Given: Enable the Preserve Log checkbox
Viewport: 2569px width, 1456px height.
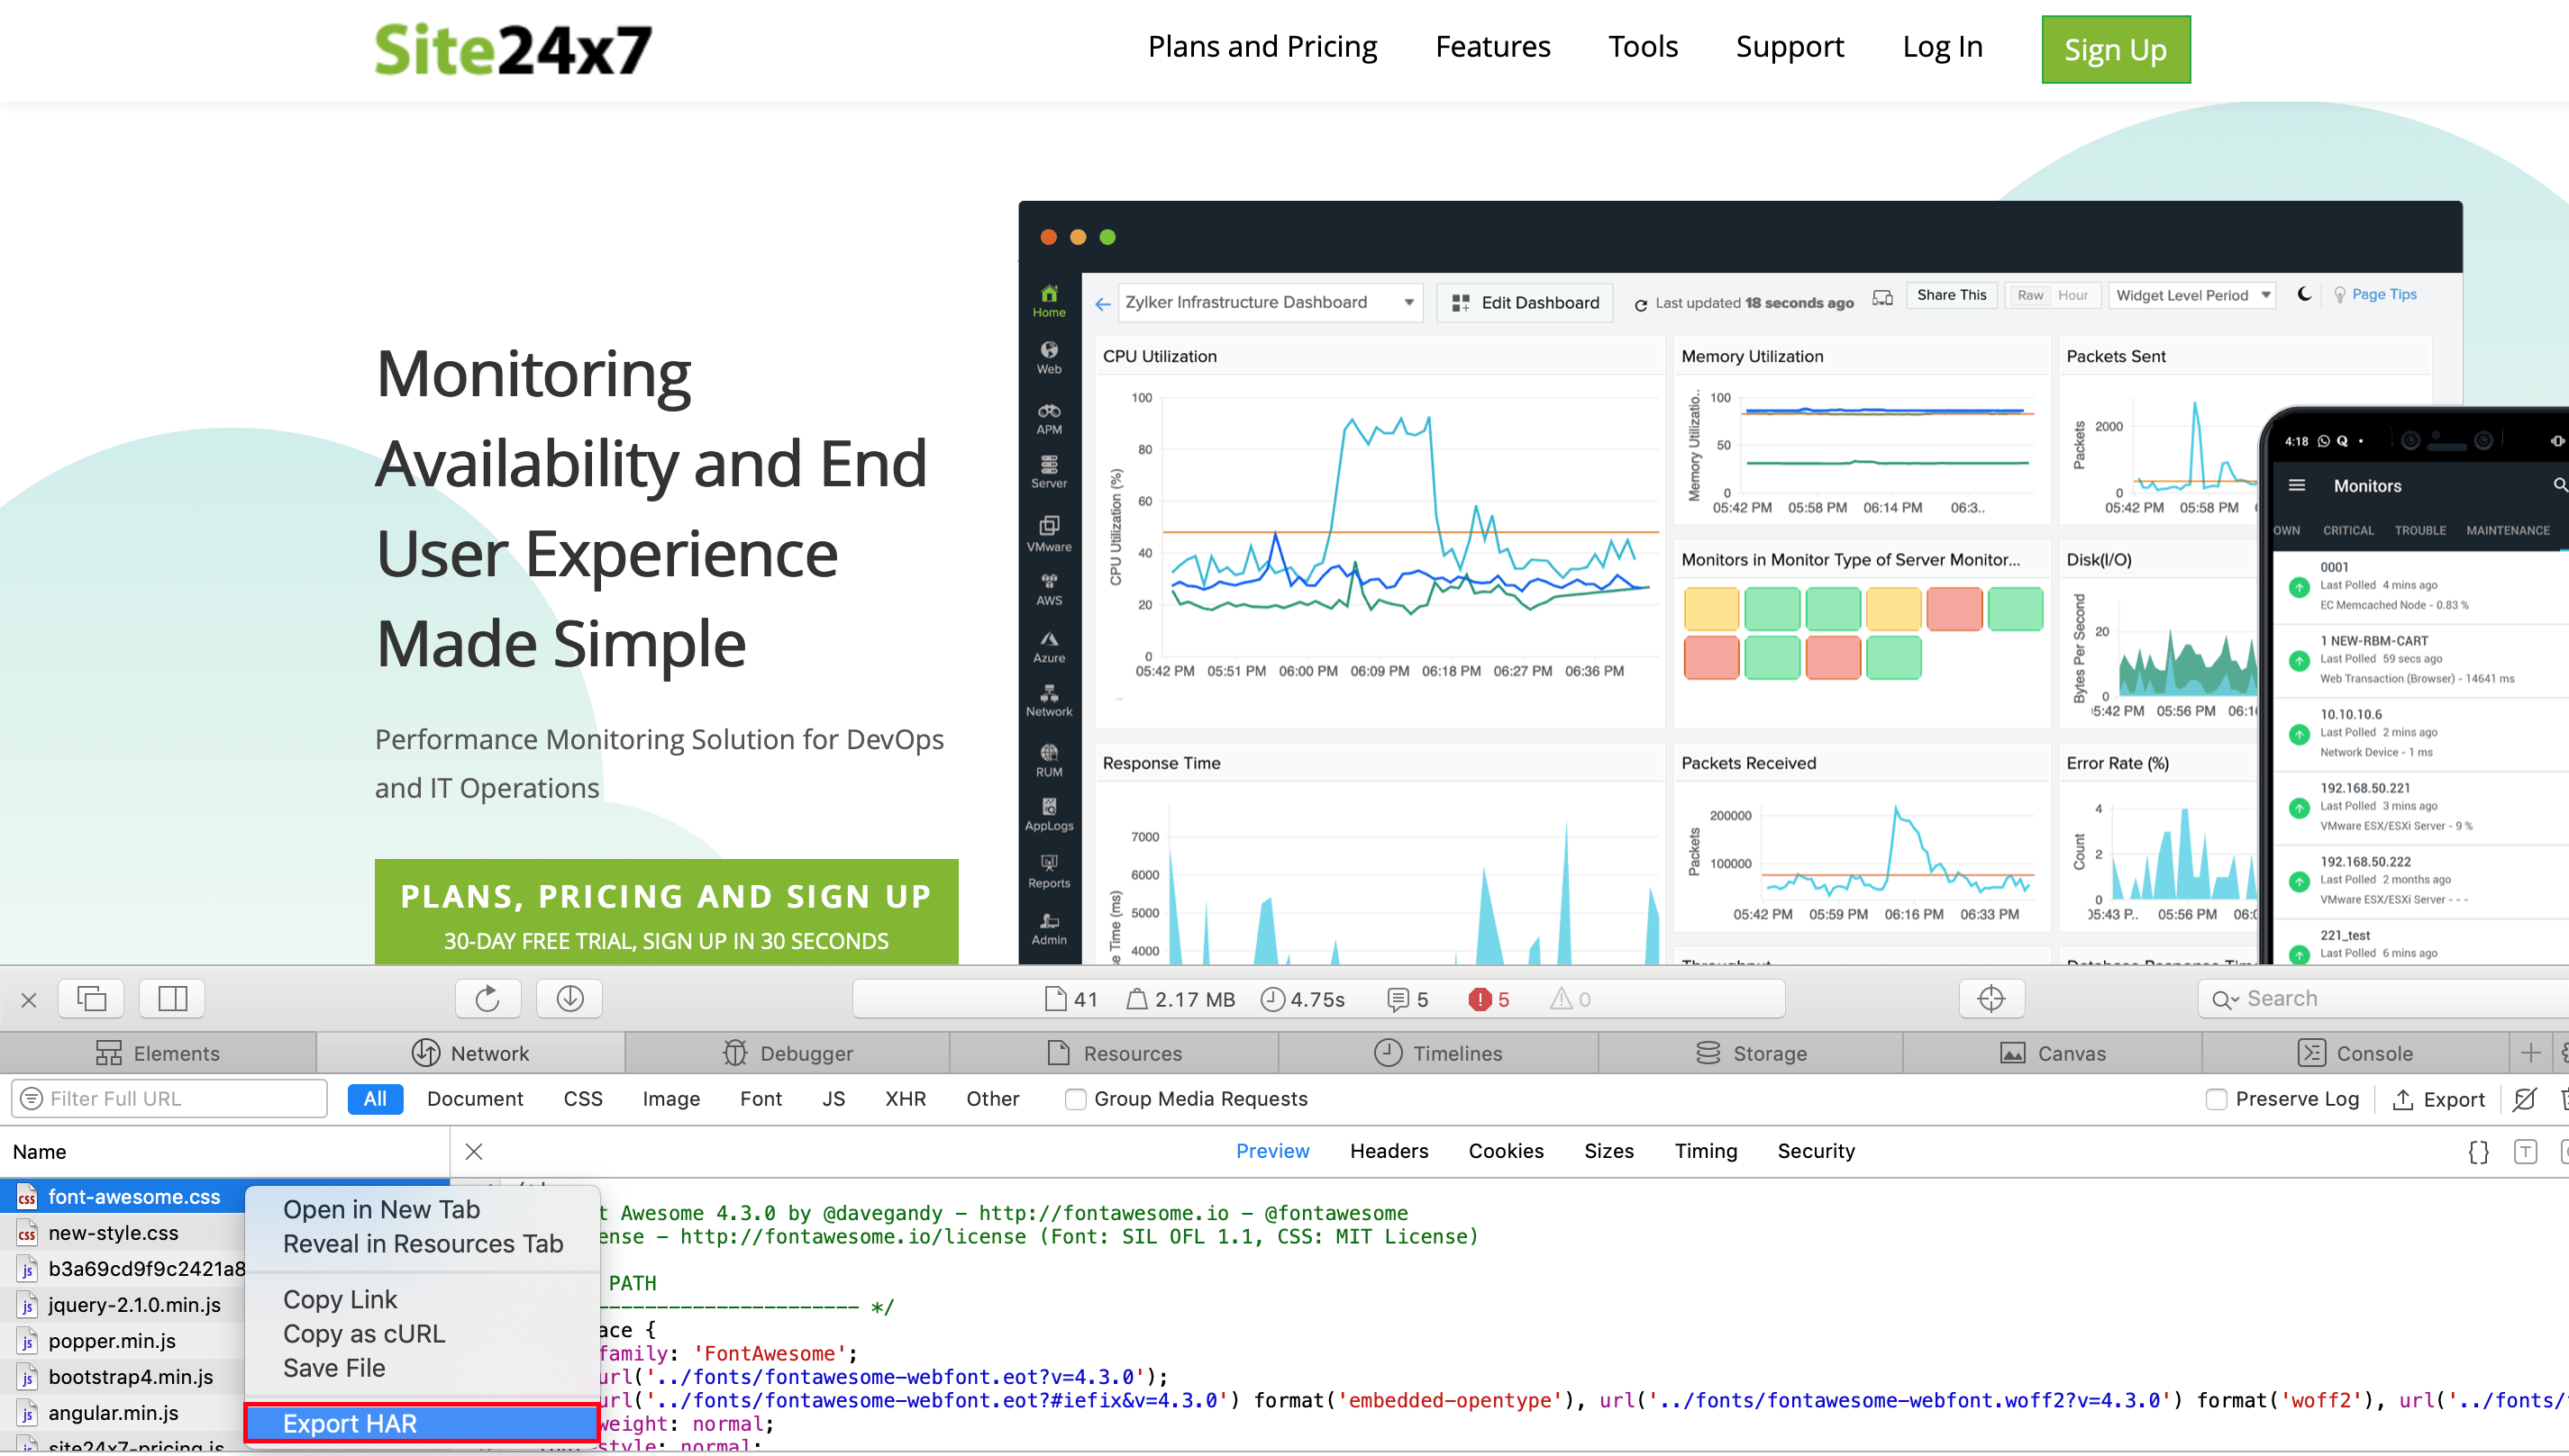Looking at the screenshot, I should 2217,1099.
